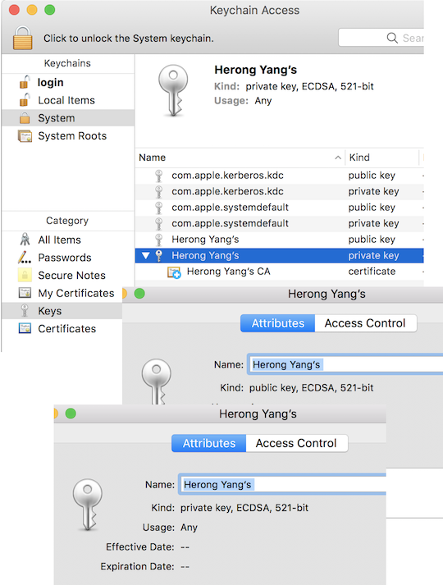Show the Secure Notes category
This screenshot has width=443, height=585.
click(67, 276)
